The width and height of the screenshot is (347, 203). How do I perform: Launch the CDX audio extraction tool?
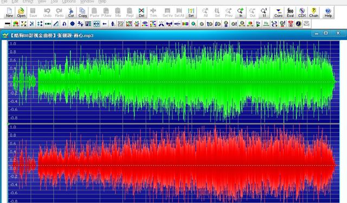pyautogui.click(x=302, y=12)
